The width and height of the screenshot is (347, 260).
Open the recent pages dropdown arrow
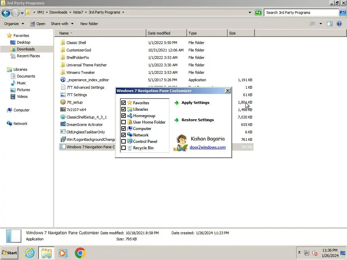click(22, 13)
